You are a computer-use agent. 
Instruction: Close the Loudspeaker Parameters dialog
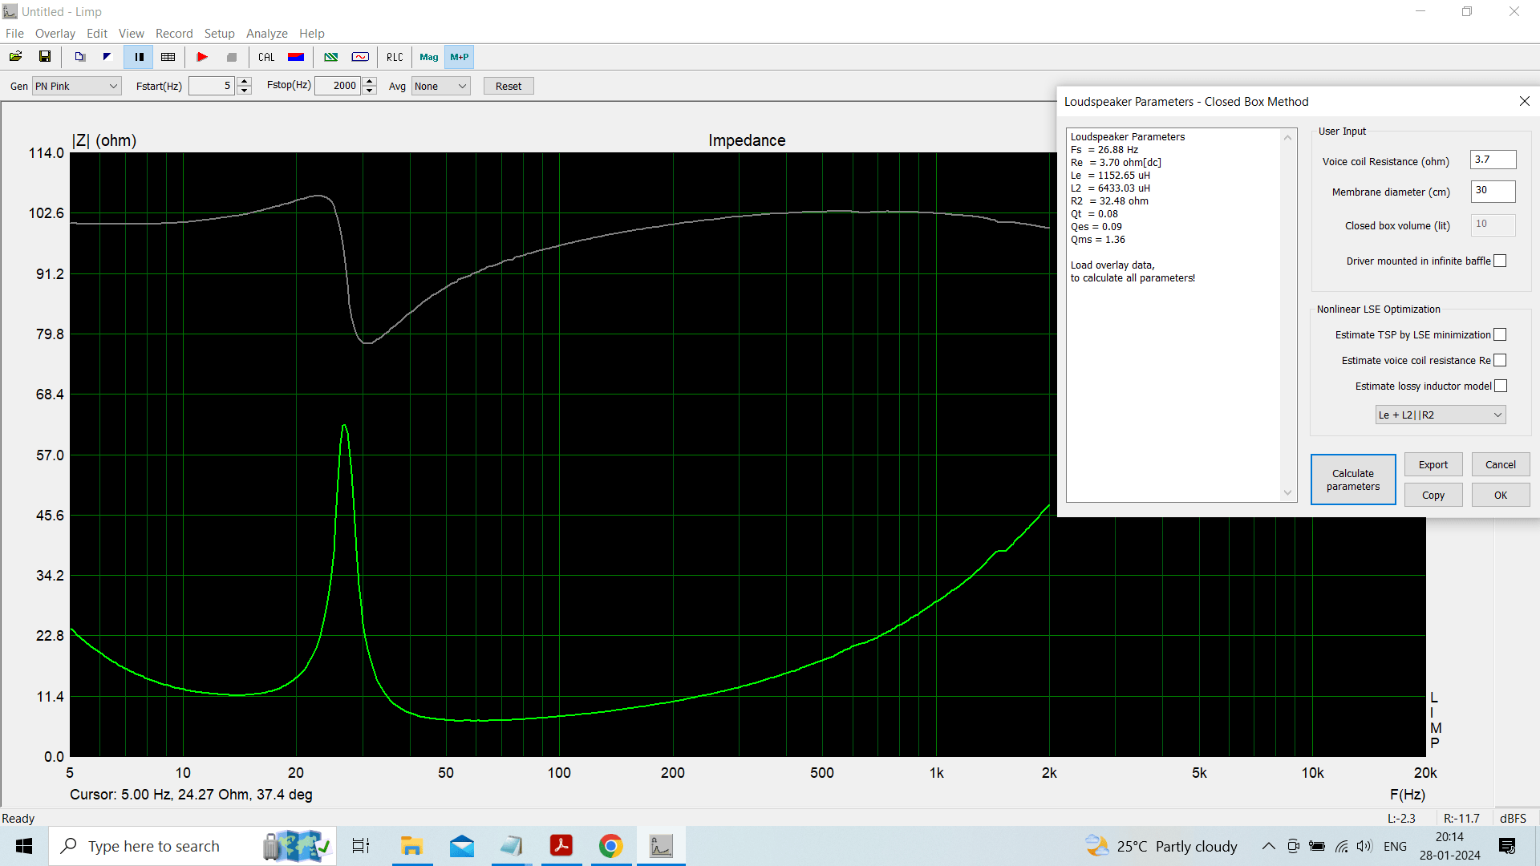coord(1524,101)
